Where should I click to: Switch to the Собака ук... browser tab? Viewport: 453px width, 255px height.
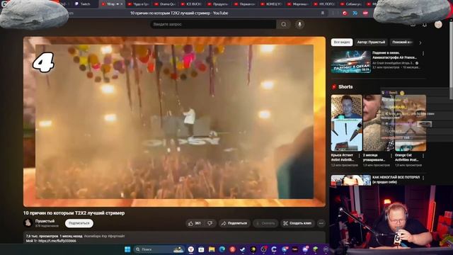coord(351,4)
